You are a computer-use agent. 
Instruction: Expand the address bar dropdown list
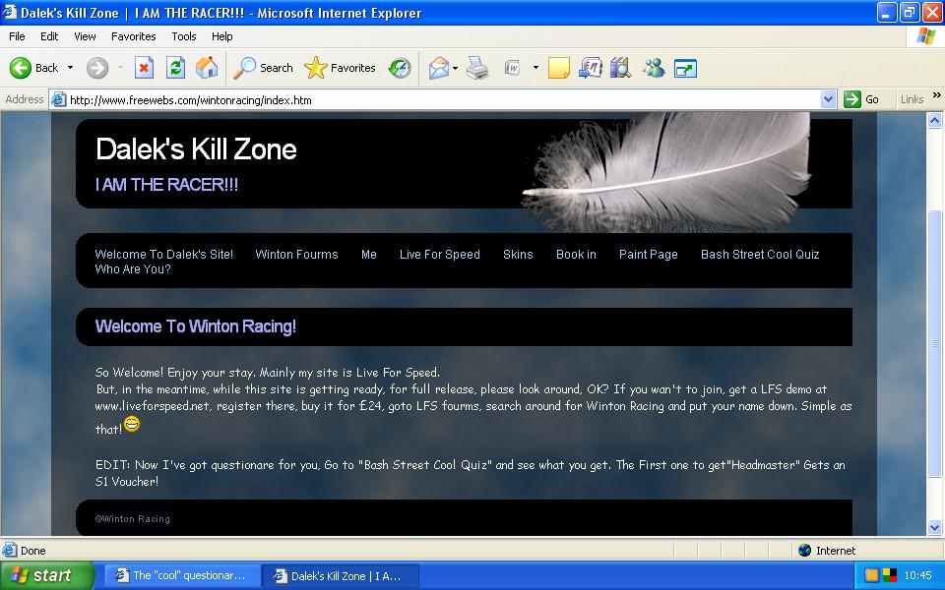829,99
